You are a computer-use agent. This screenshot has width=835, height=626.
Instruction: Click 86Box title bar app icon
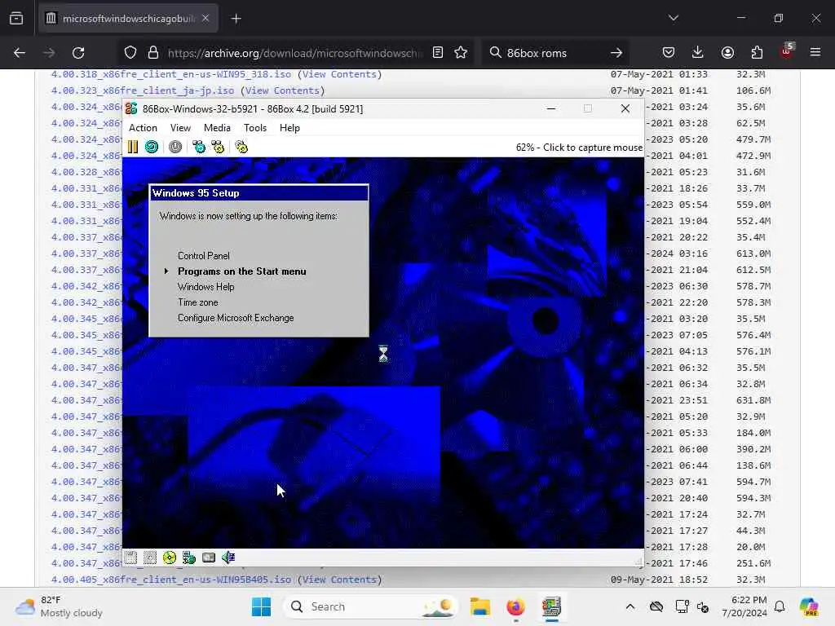[131, 108]
